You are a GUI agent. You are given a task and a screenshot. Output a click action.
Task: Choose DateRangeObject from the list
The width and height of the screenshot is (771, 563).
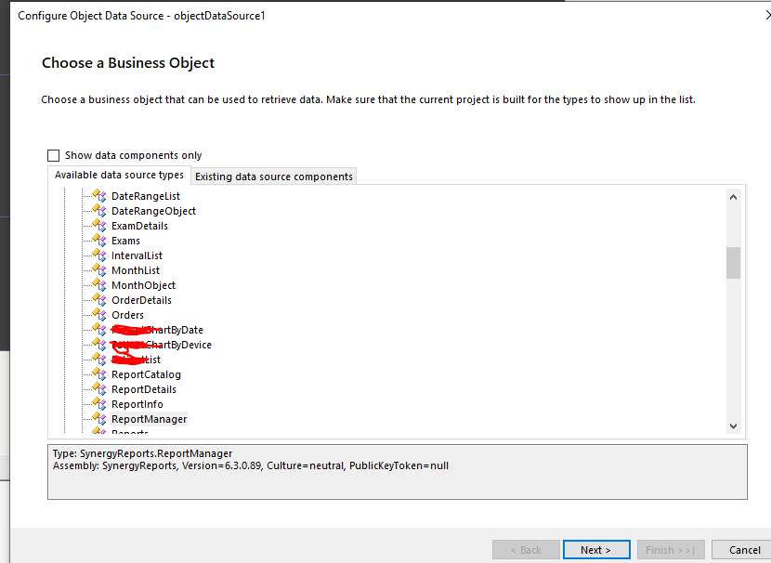153,211
